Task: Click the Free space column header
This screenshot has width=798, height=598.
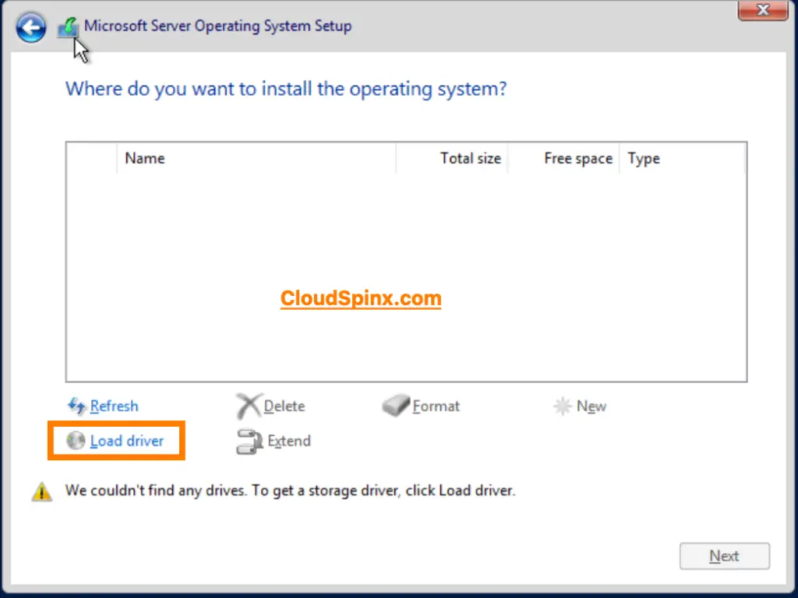Action: (x=577, y=158)
